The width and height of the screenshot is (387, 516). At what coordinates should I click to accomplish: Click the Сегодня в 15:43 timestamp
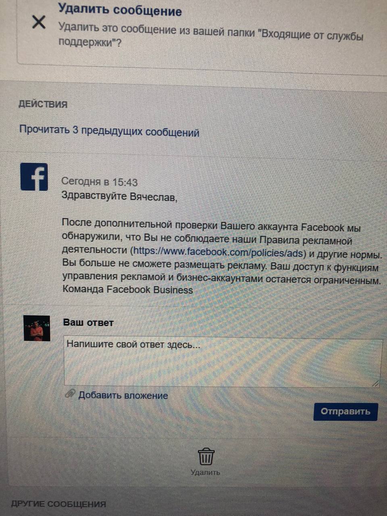coord(100,182)
